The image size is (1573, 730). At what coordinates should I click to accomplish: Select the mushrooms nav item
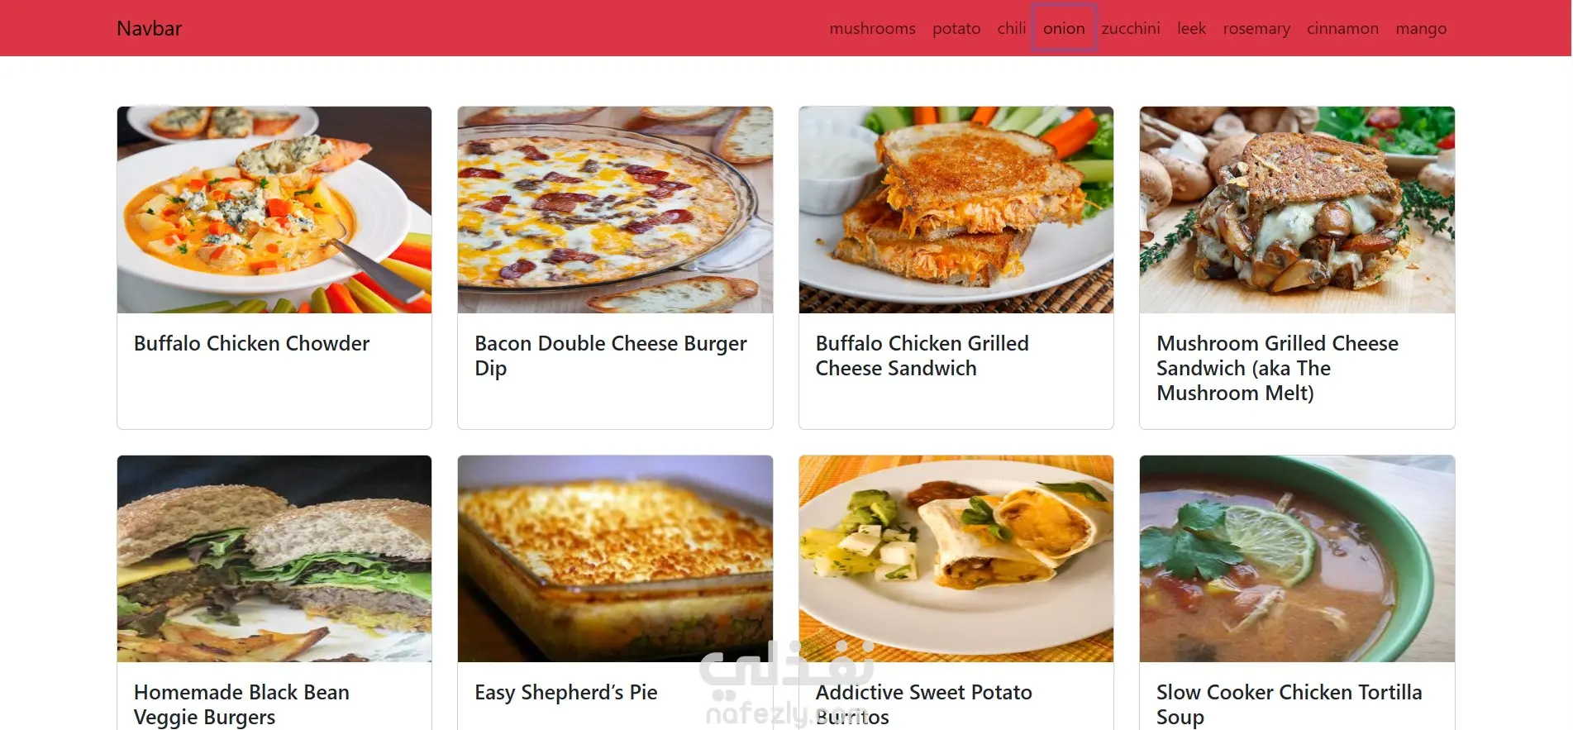(872, 28)
